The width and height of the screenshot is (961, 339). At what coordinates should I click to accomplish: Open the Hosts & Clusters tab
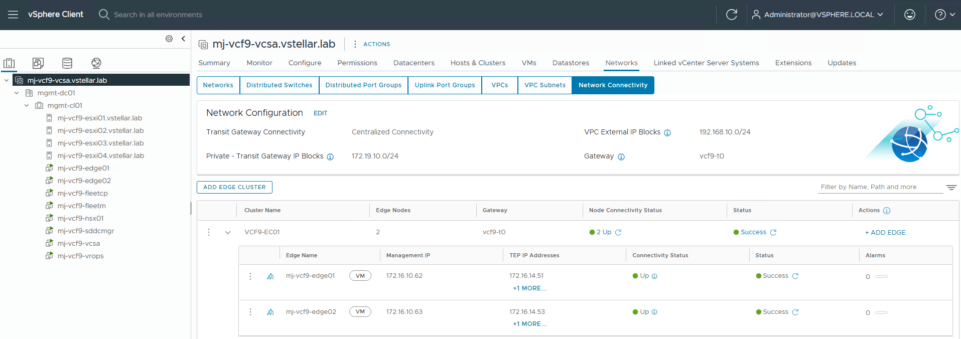coord(478,63)
